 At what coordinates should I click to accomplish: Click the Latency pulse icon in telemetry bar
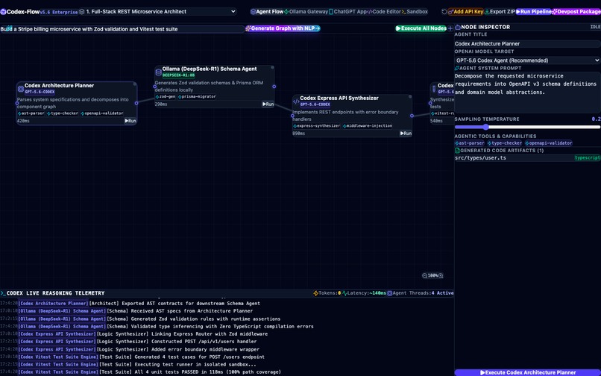[344, 293]
